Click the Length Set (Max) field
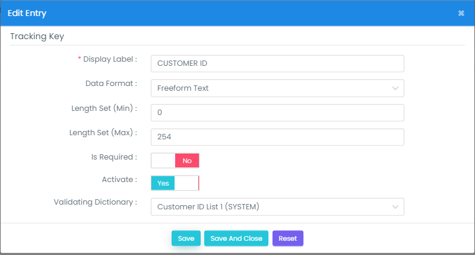This screenshot has height=255, width=475. pos(277,137)
